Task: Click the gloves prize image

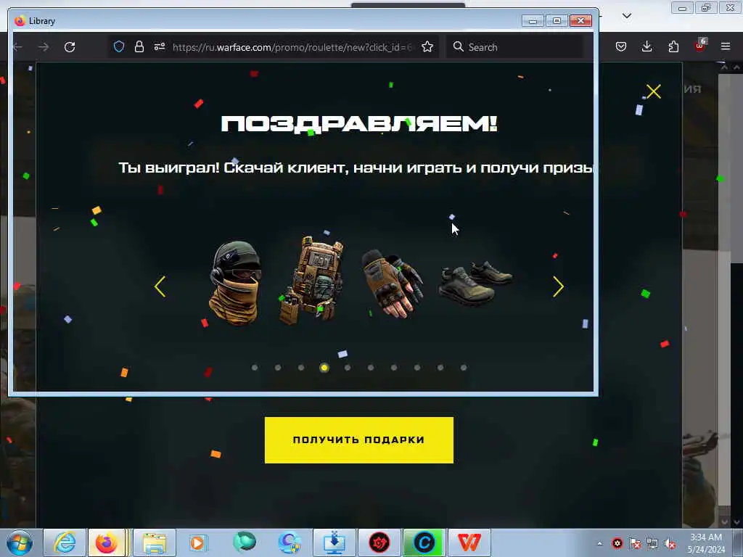Action: pyautogui.click(x=392, y=284)
